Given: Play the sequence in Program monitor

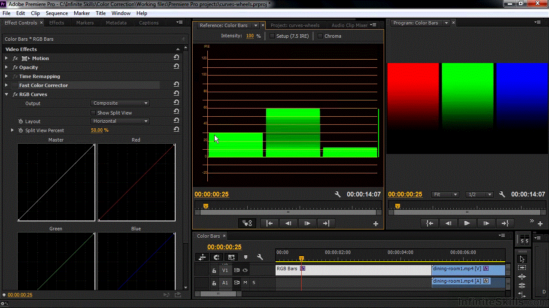Looking at the screenshot, I should tap(467, 223).
